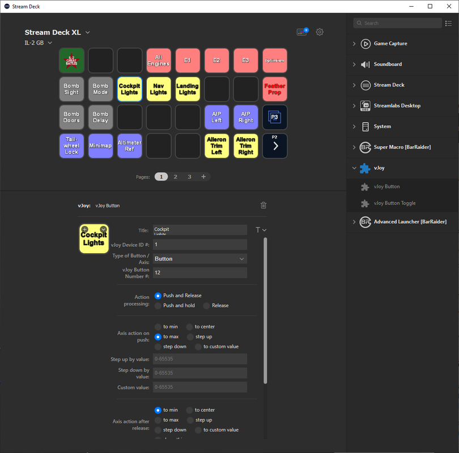
Task: Select the P2 next page key
Action: click(275, 146)
